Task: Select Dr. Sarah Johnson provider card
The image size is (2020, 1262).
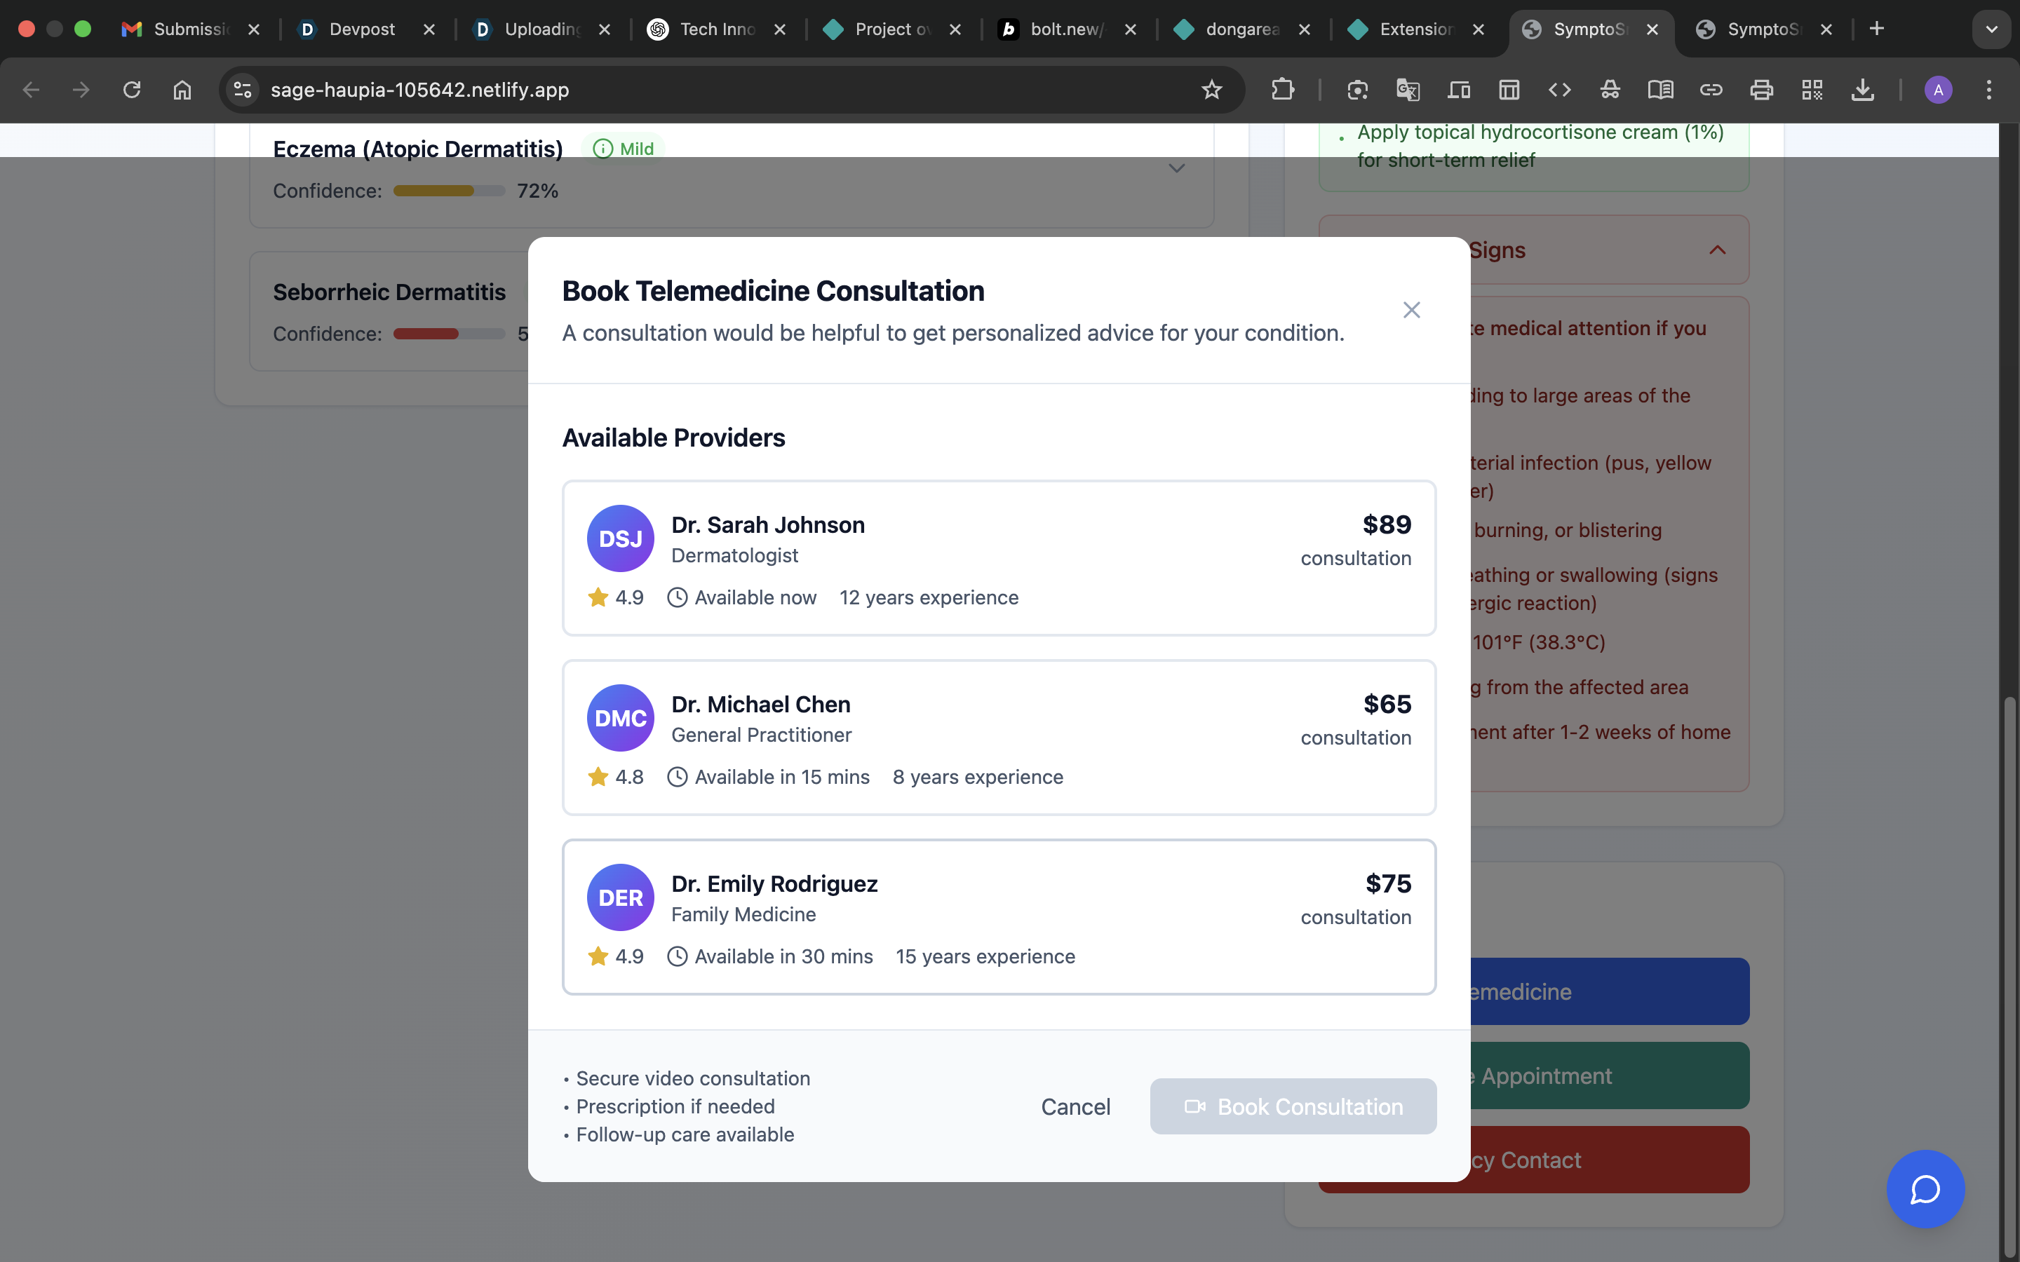Action: pyautogui.click(x=998, y=557)
